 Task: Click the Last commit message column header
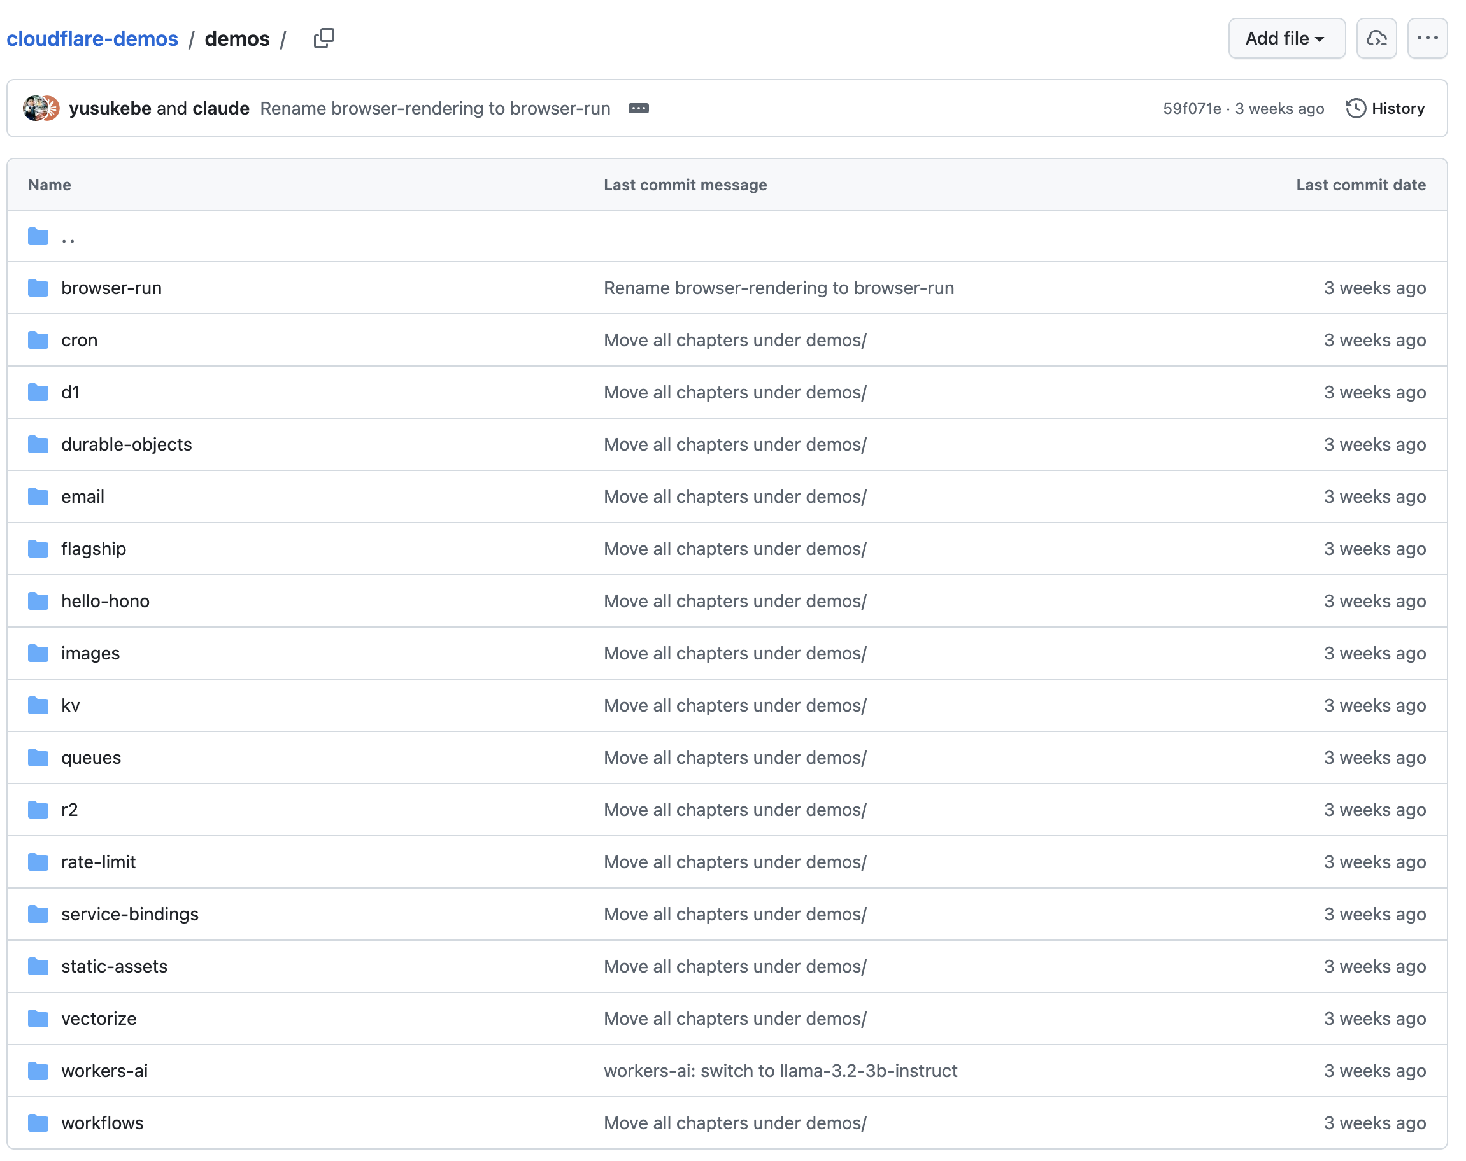(x=685, y=185)
